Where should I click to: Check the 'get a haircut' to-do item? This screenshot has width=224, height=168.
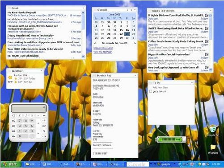pyautogui.click(x=151, y=91)
